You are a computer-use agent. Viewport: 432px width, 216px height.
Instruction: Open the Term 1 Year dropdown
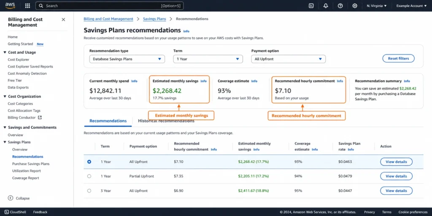208,59
